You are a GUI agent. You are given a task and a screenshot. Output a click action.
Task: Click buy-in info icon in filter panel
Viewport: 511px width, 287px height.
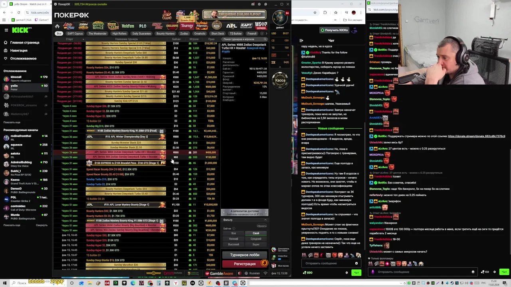click(x=234, y=228)
